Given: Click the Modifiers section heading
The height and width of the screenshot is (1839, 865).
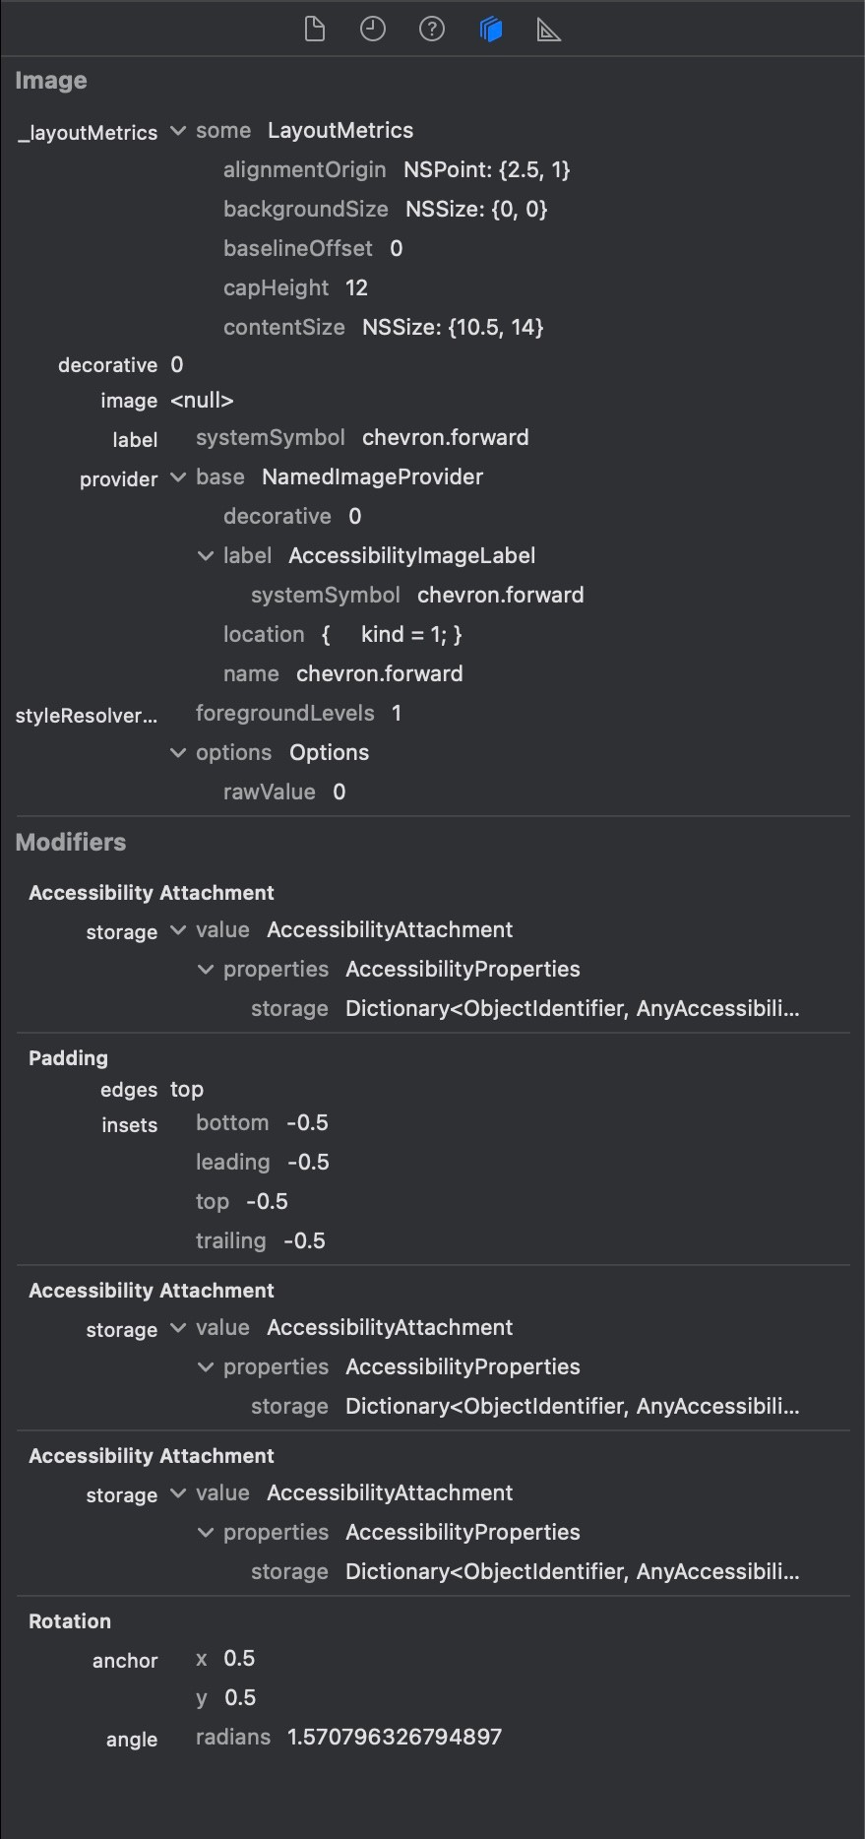Looking at the screenshot, I should [x=71, y=842].
